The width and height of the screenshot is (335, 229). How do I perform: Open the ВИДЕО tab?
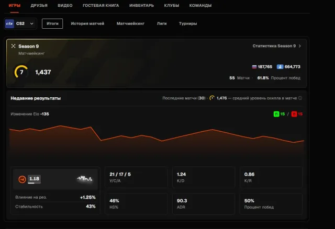click(x=65, y=6)
